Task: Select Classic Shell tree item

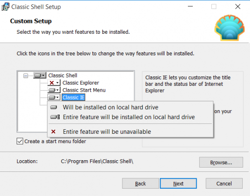Action: (63, 75)
